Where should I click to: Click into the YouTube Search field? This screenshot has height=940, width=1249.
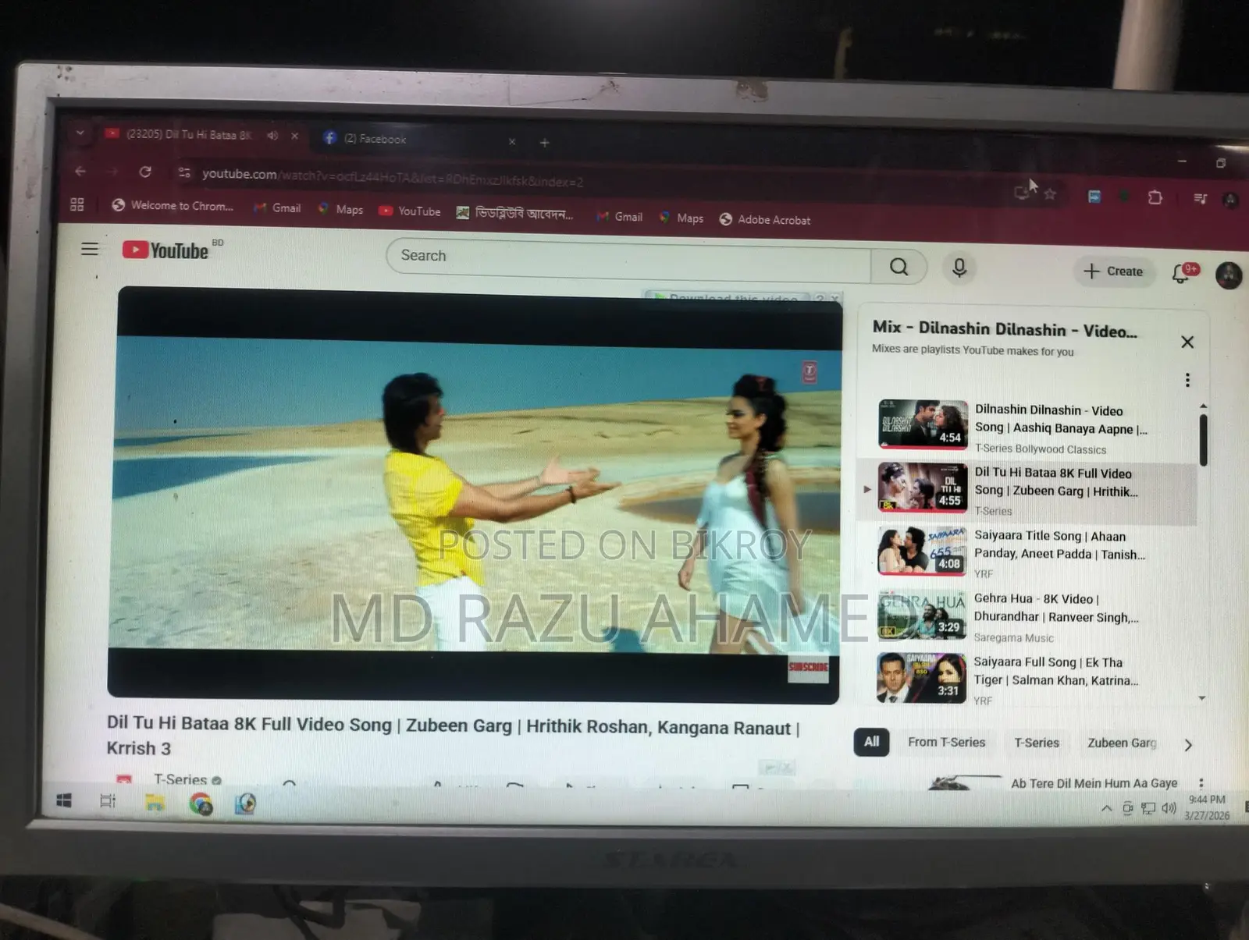(x=628, y=260)
